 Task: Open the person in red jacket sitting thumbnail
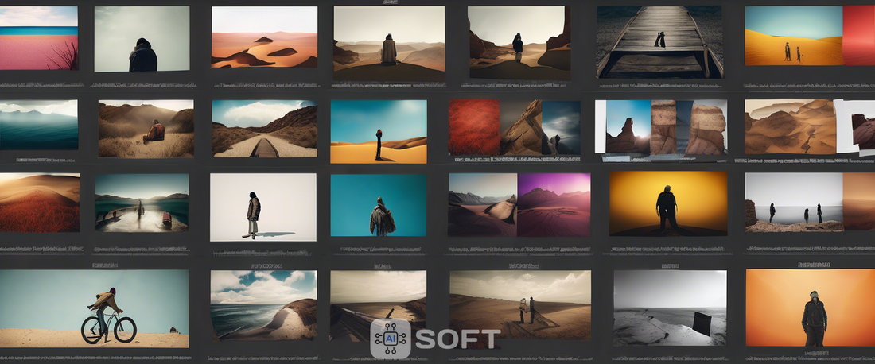pos(146,129)
